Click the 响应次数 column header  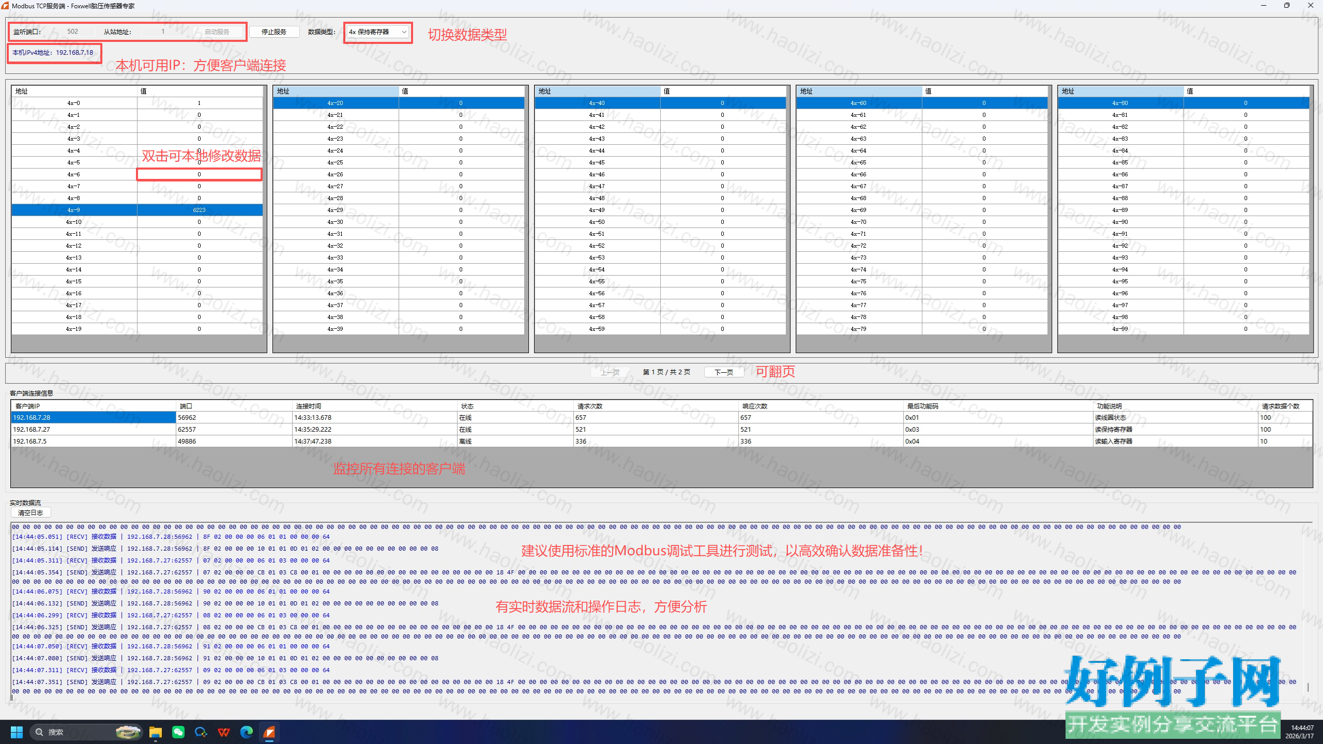pyautogui.click(x=821, y=406)
